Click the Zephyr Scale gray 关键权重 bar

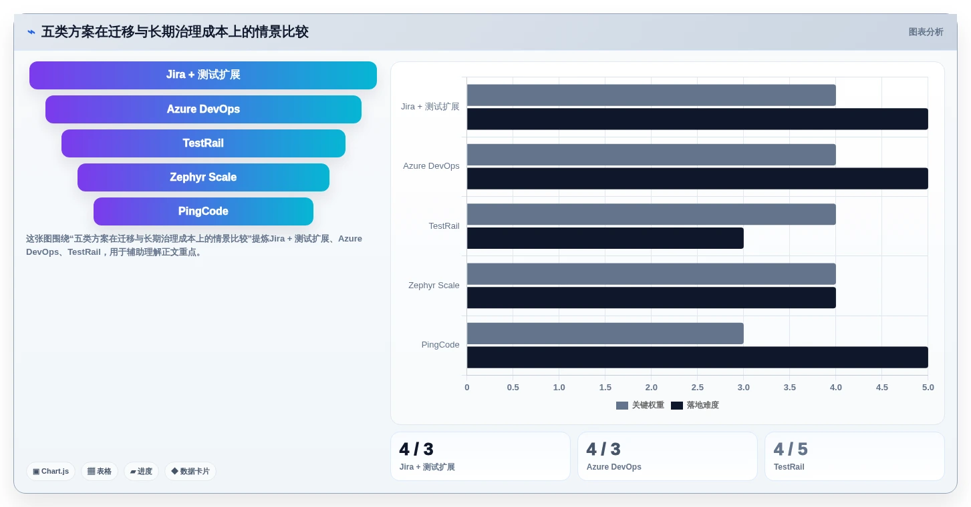652,274
